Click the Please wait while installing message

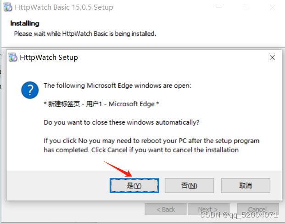[85, 34]
